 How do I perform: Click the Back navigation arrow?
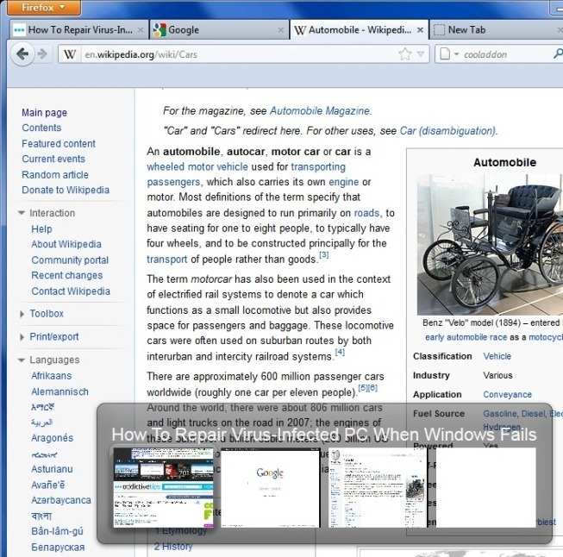[22, 54]
